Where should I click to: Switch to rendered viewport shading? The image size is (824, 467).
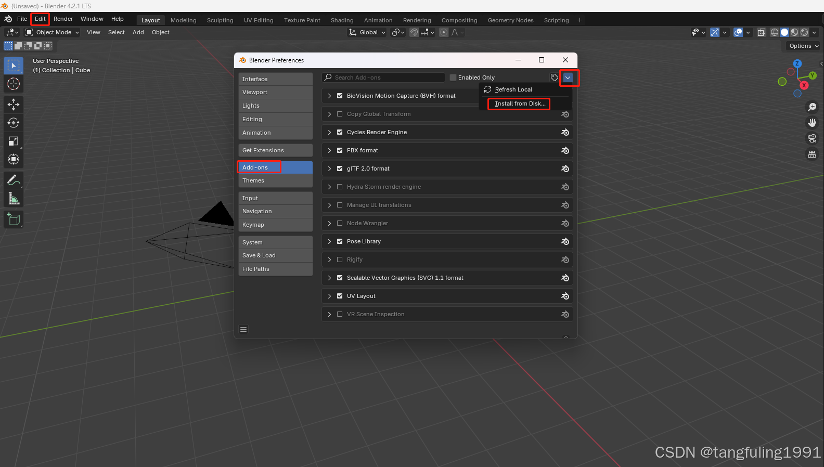[804, 32]
